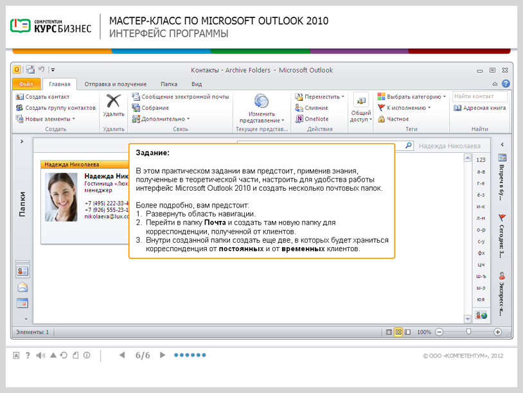Click the navigation pane options small arrow
The width and height of the screenshot is (523, 393).
point(26,319)
